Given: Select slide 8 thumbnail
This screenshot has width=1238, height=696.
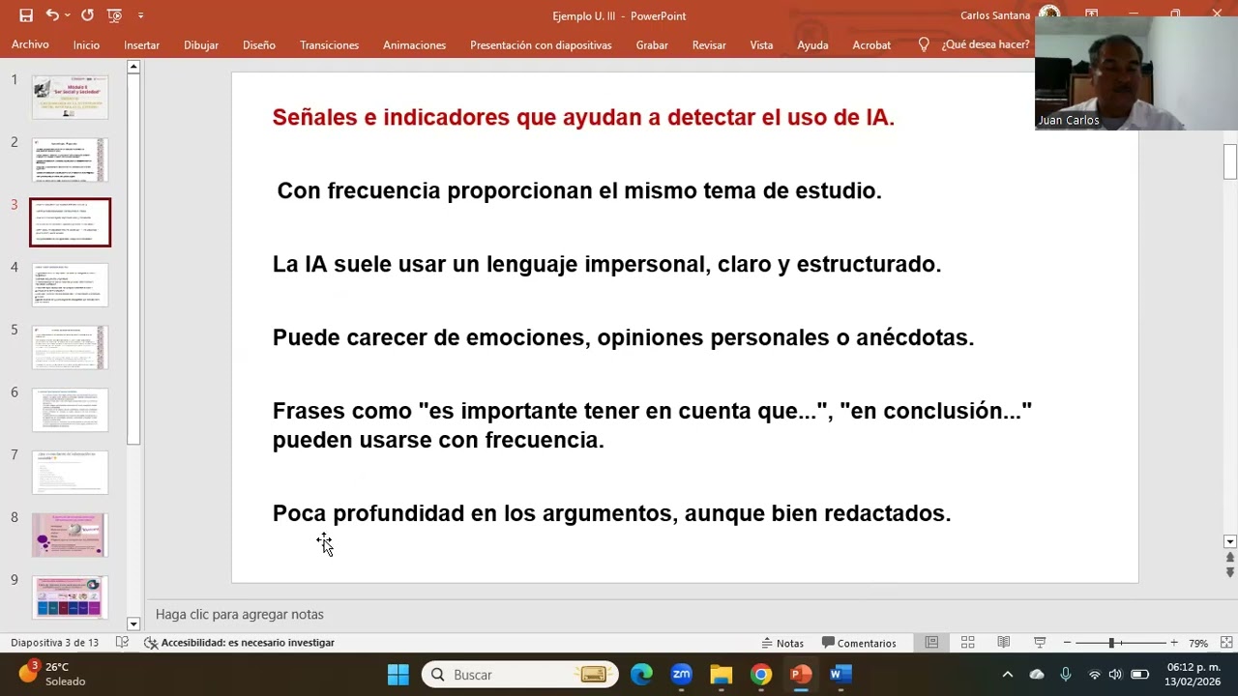Looking at the screenshot, I should (x=71, y=535).
